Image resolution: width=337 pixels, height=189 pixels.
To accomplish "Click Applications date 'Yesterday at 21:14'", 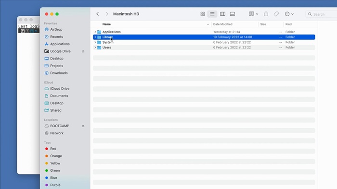I will (x=227, y=32).
